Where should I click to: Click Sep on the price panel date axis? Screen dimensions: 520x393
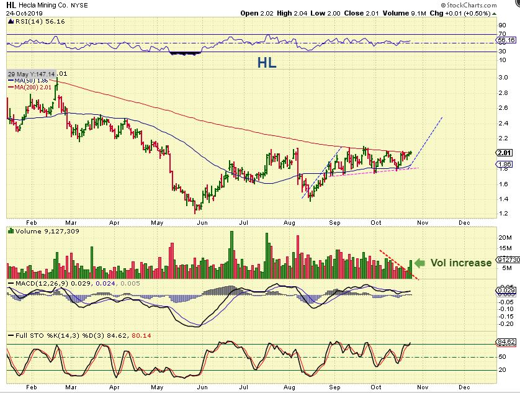click(334, 223)
